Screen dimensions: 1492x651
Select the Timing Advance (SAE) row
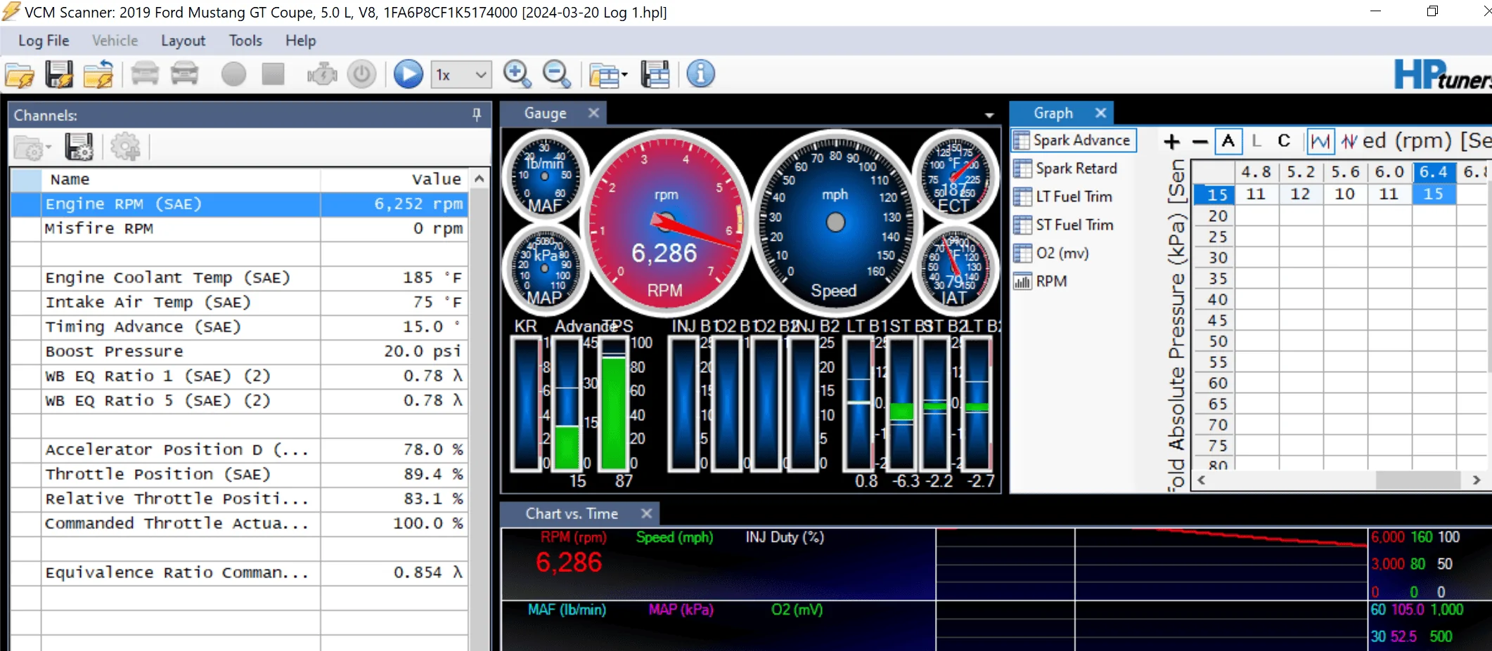239,327
